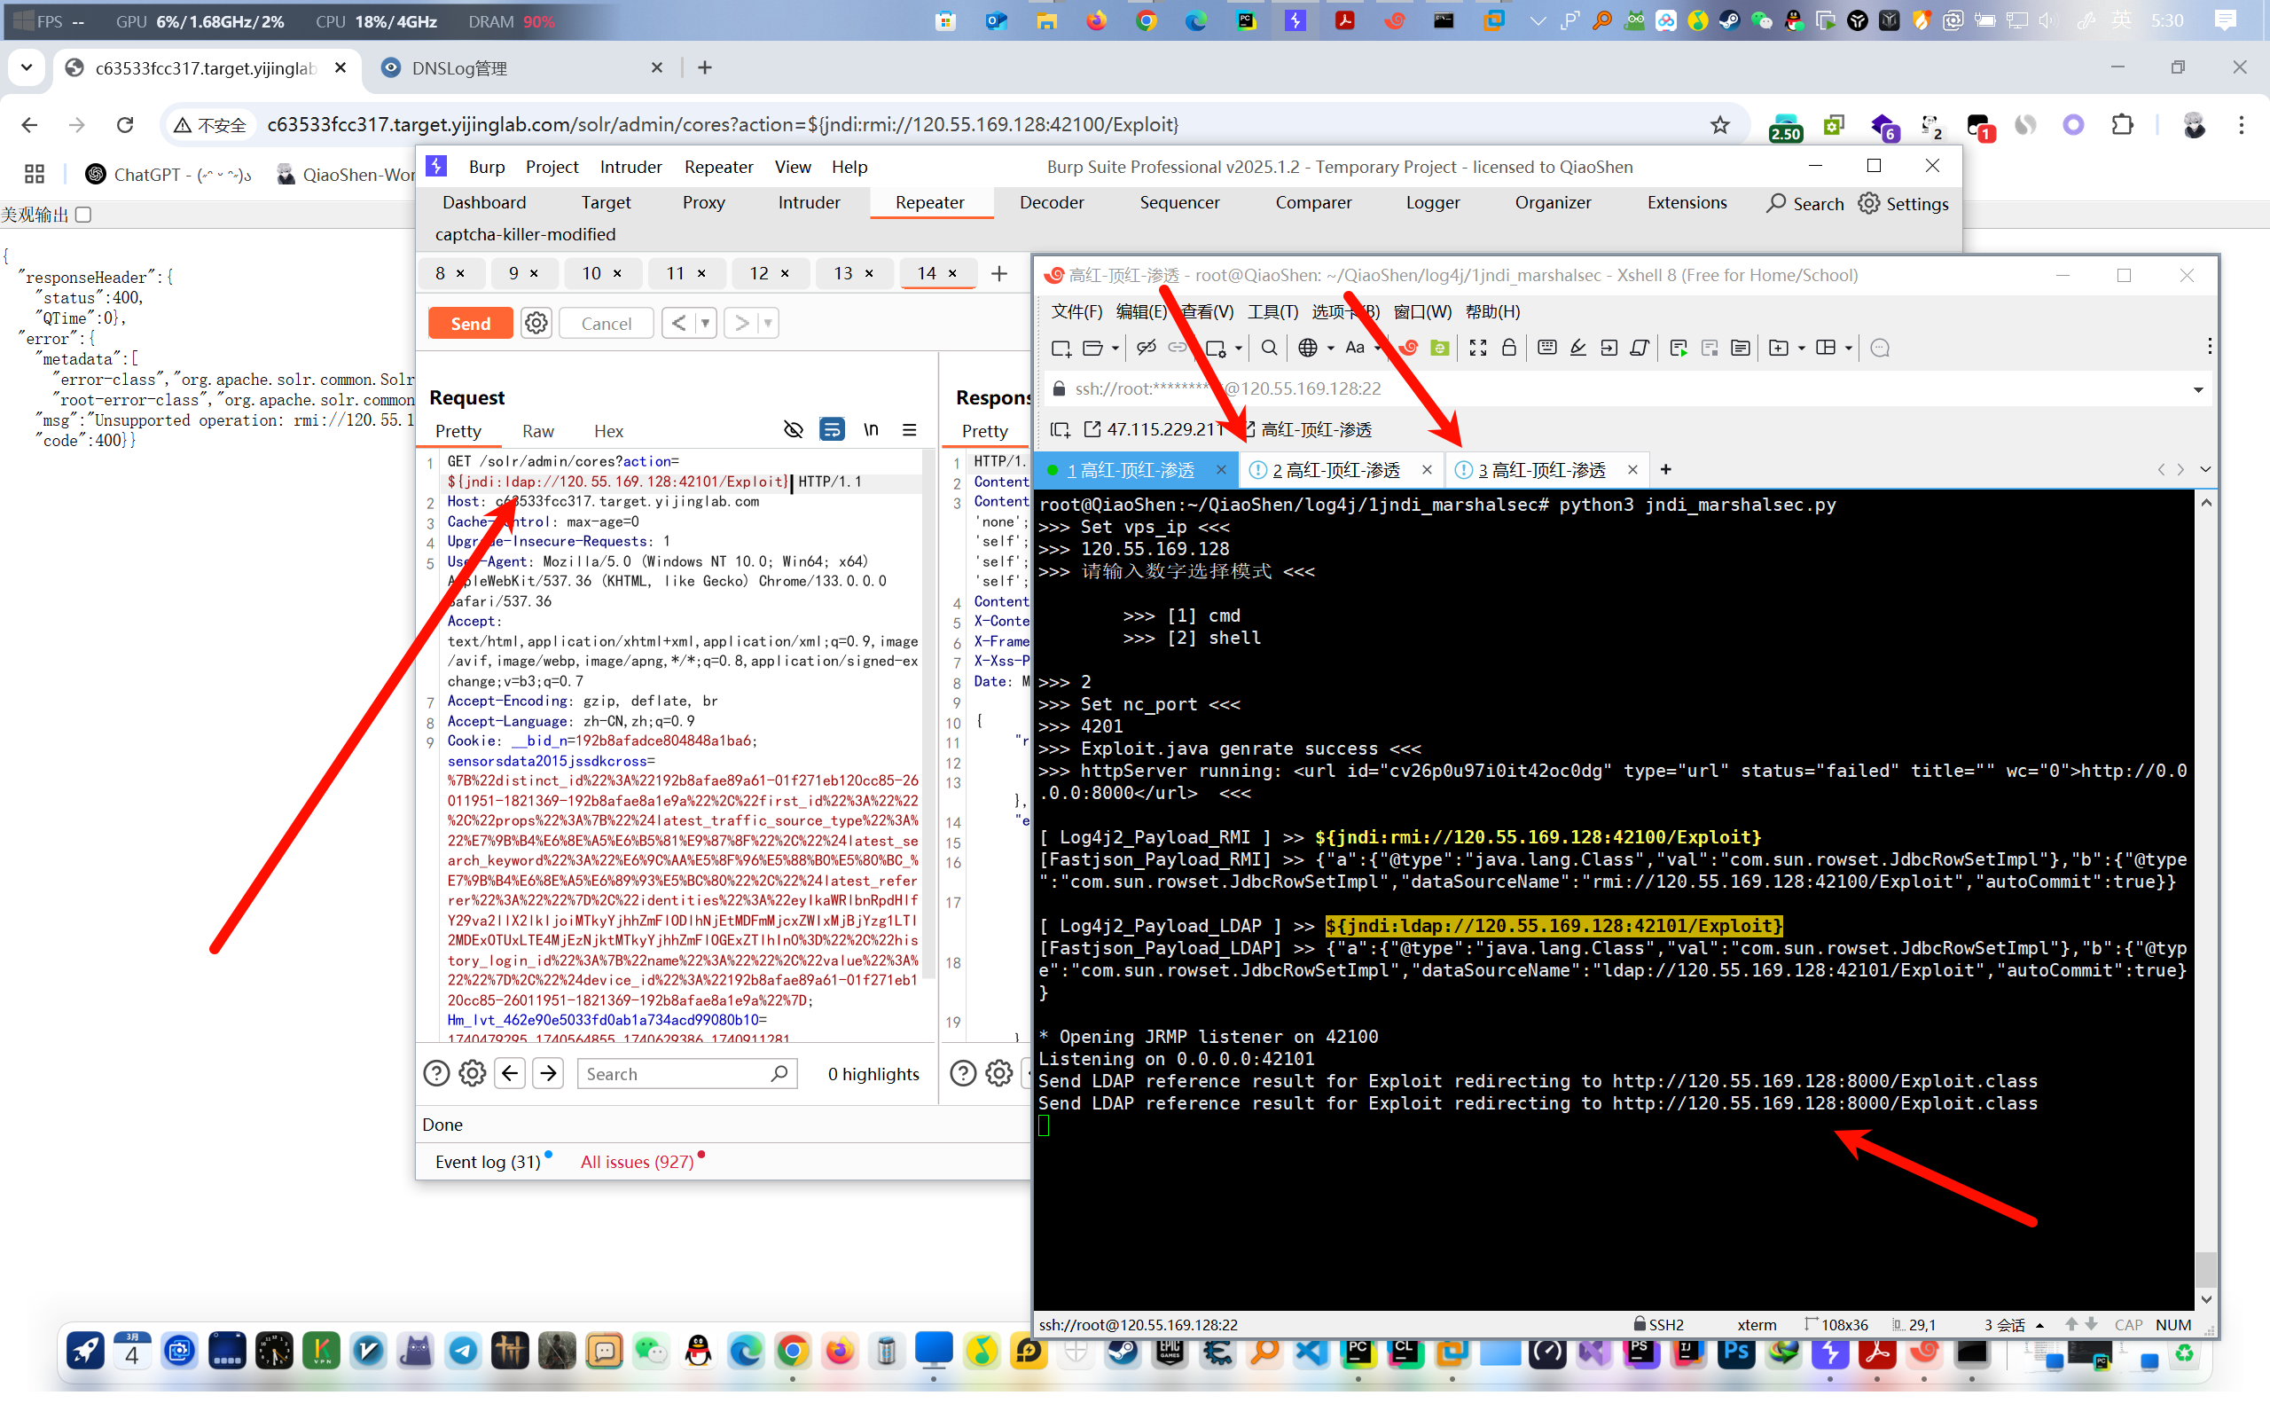Show non-printable characters \n button
Image resolution: width=2270 pixels, height=1419 pixels.
click(871, 430)
